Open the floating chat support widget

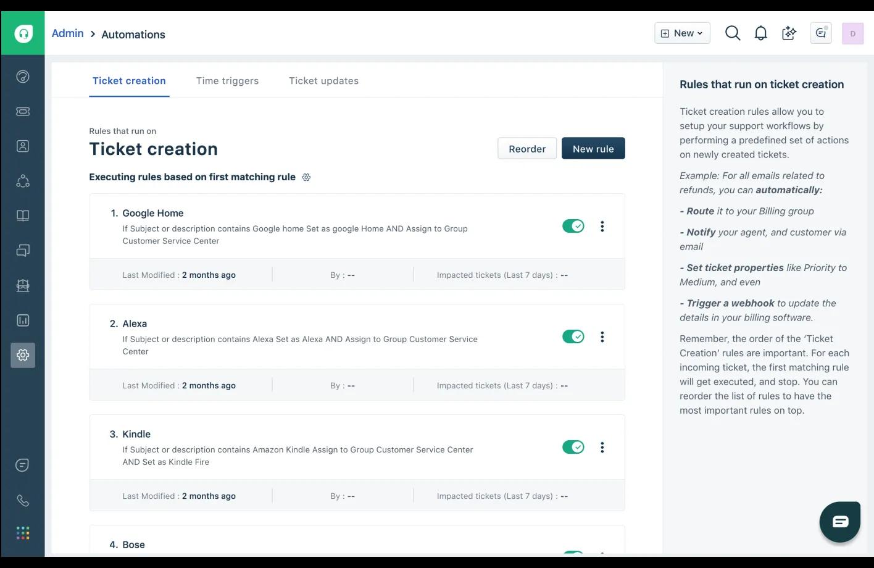840,522
